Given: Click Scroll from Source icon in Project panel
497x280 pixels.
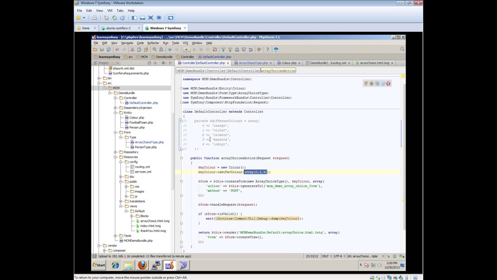Looking at the screenshot, I should (149, 63).
